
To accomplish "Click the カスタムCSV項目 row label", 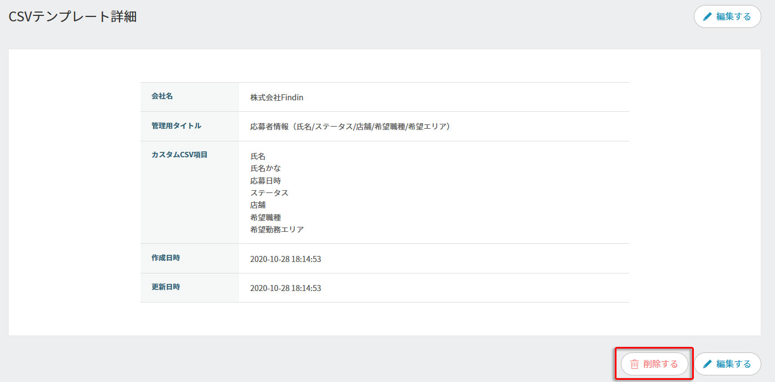I will 179,155.
